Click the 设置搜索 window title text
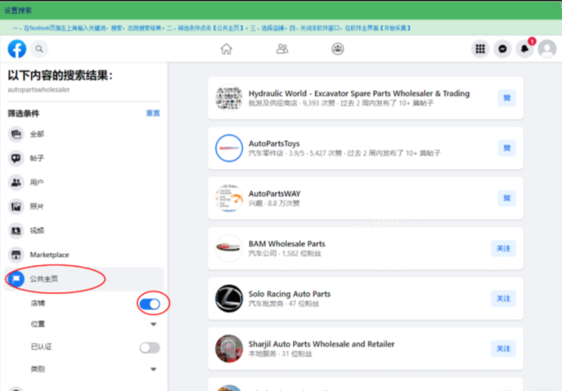This screenshot has width=562, height=391. click(18, 11)
